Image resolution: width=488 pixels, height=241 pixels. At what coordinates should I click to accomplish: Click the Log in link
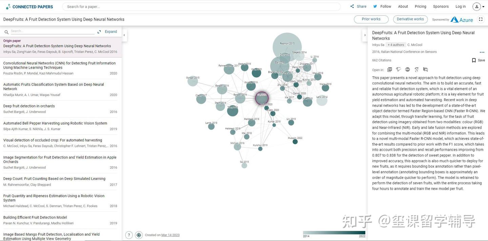pyautogui.click(x=461, y=6)
